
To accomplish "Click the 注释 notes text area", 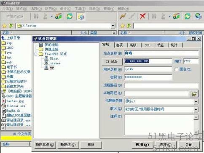I will (x=159, y=125).
